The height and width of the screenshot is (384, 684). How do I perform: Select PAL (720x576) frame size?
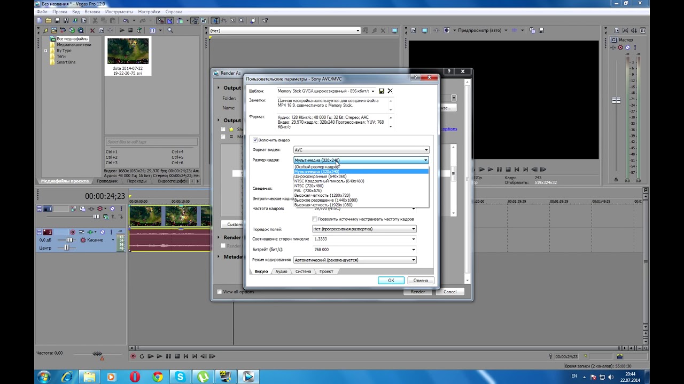coord(308,190)
